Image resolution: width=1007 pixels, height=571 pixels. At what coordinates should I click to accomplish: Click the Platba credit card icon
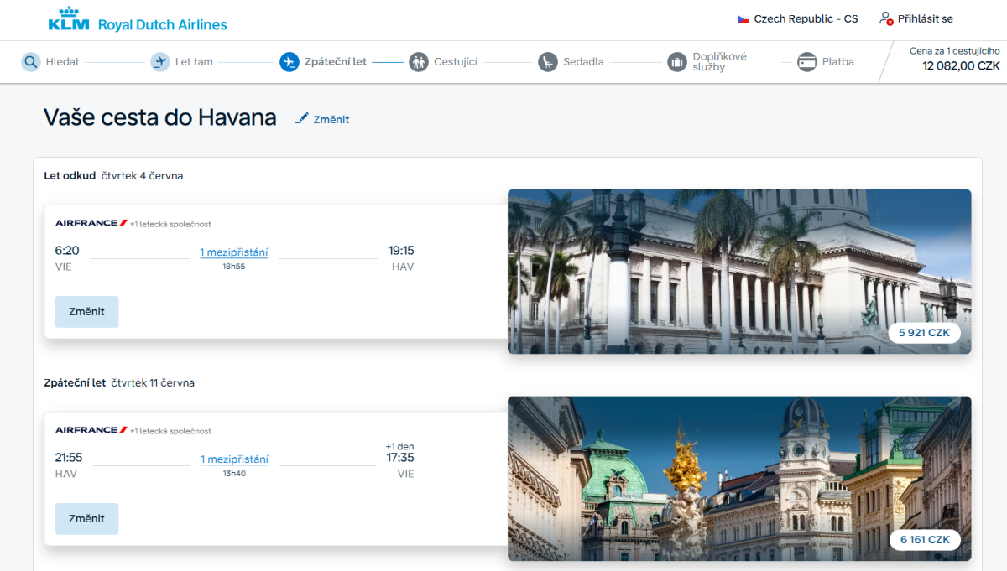[x=806, y=62]
